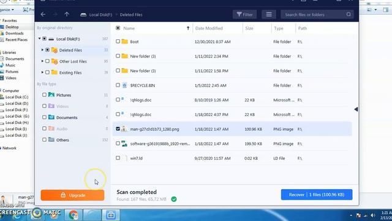Screen dimensions: 392x221
Task: Check the Pictures file type checkbox
Action: click(x=44, y=95)
